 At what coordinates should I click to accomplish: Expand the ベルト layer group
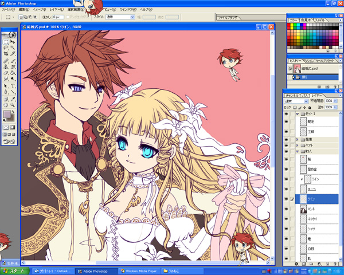pyautogui.click(x=298, y=146)
